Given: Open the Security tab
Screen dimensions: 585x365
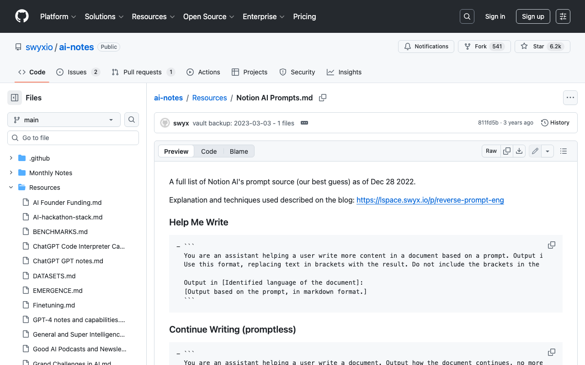Looking at the screenshot, I should click(297, 72).
